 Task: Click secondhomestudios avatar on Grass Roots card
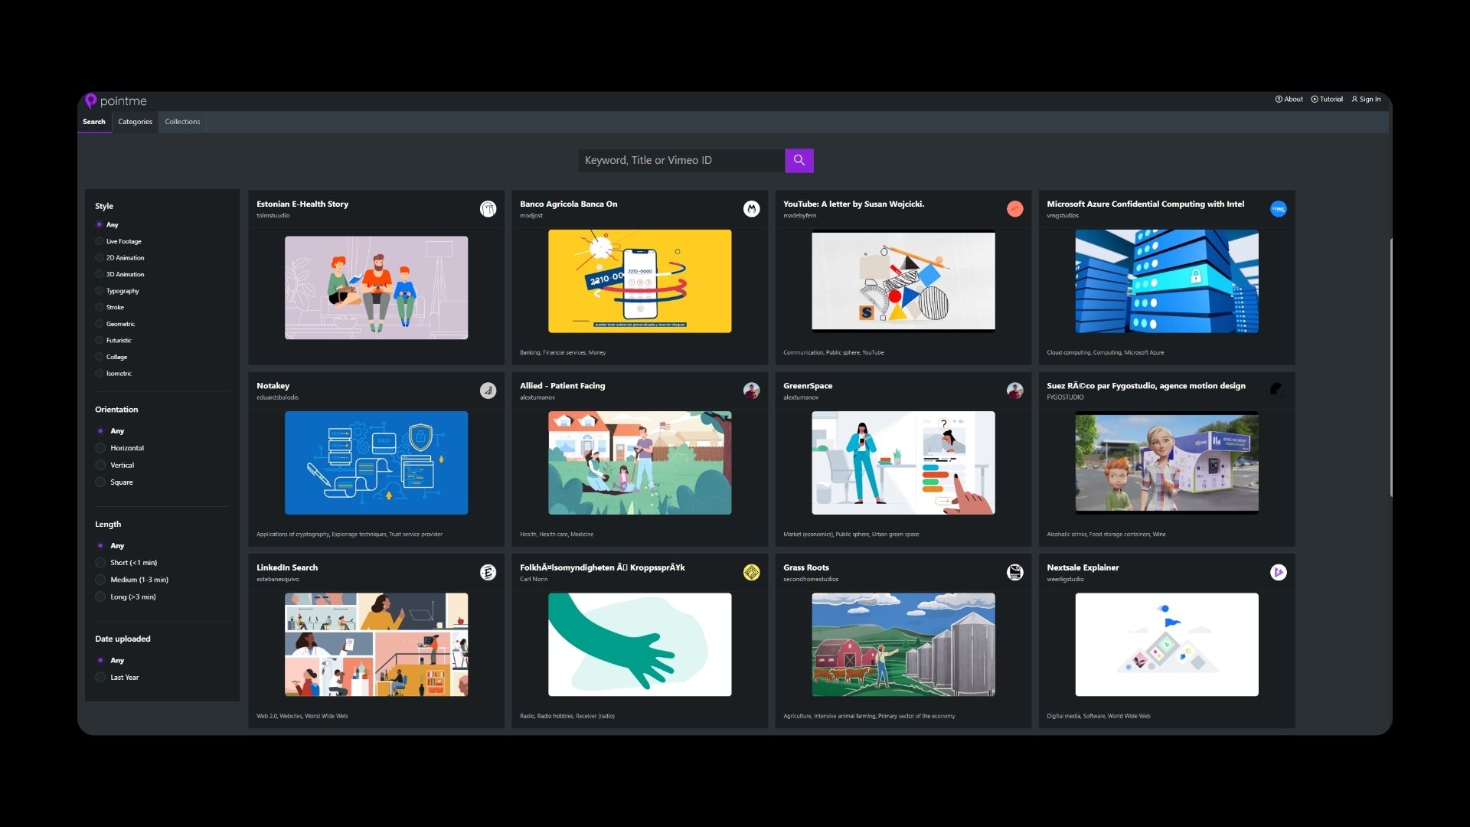[x=1014, y=572]
